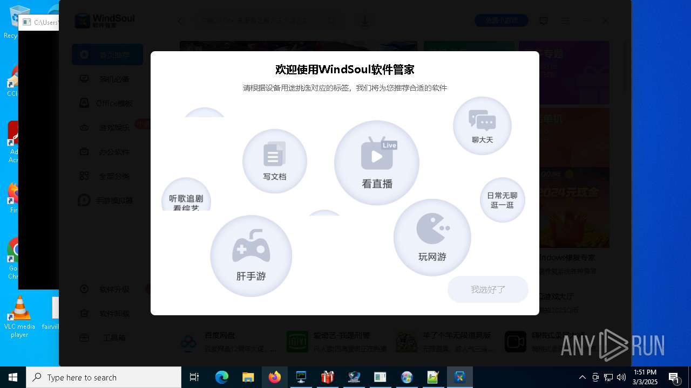Open the 爱奇艺 app entry

click(336, 342)
